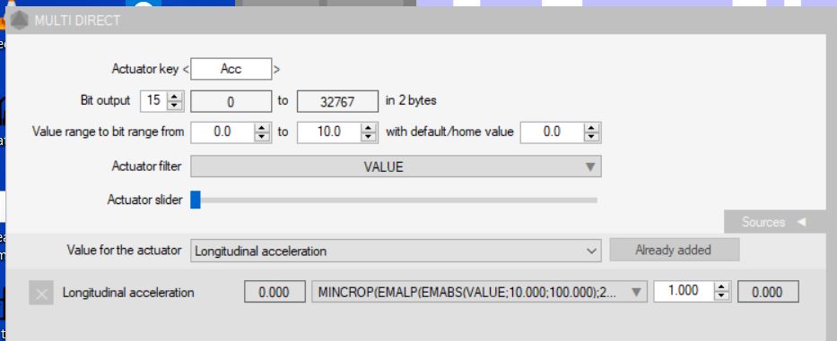Click the 'Value for the actuator' label
Screen dimensions: 837x341
click(x=124, y=250)
